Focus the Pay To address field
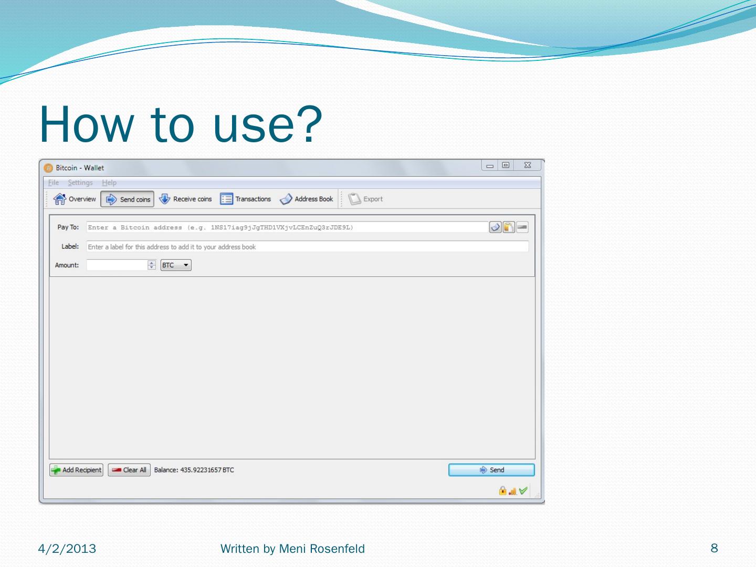756x567 pixels. (287, 227)
